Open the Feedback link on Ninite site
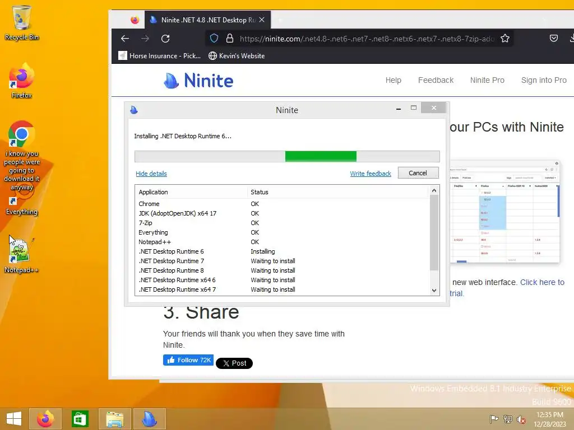574x430 pixels. (x=436, y=80)
